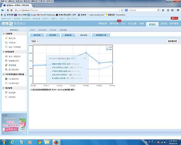The height and width of the screenshot is (145, 181).
Task: Collapse the 部落格管理 sidebar section
Action: tap(4, 52)
